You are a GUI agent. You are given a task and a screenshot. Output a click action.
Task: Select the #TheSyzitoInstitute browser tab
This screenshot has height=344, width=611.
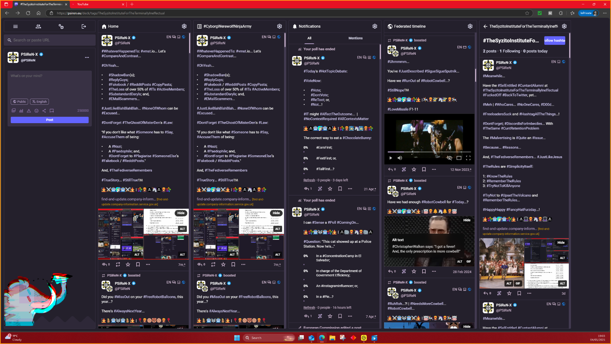(x=41, y=4)
